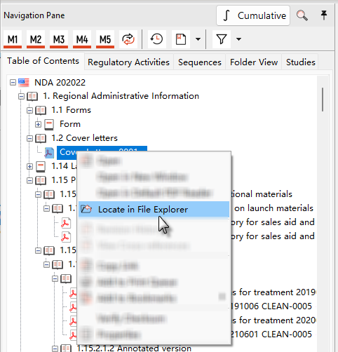This screenshot has height=352, width=338.
Task: Switch to the Regulatory Activities tab
Action: point(128,62)
